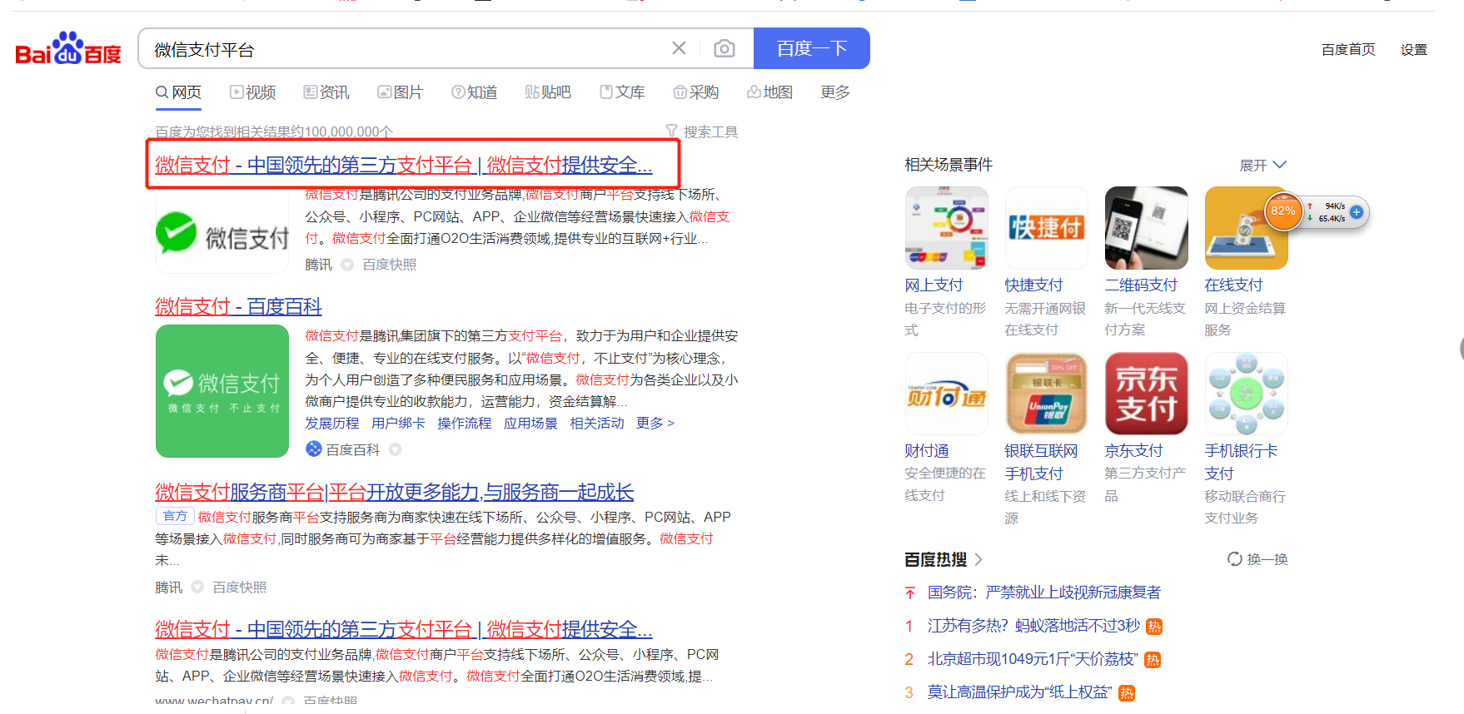Click 京东支付 text link
The image size is (1464, 714).
click(x=1133, y=451)
